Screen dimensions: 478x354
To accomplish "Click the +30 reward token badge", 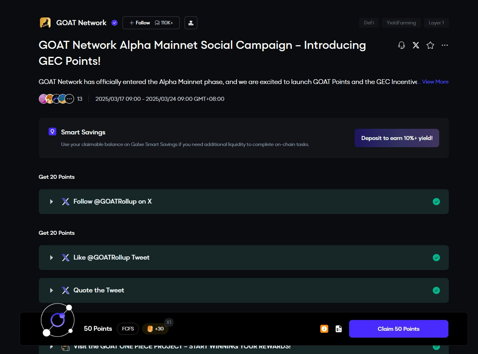I will point(155,329).
